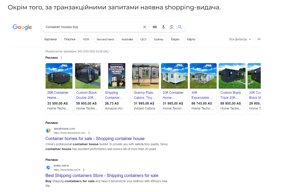Open the 'Granny Flats, Cabins, Tiny…' link
Viewport: 282px width, 192px height.
click(x=144, y=95)
